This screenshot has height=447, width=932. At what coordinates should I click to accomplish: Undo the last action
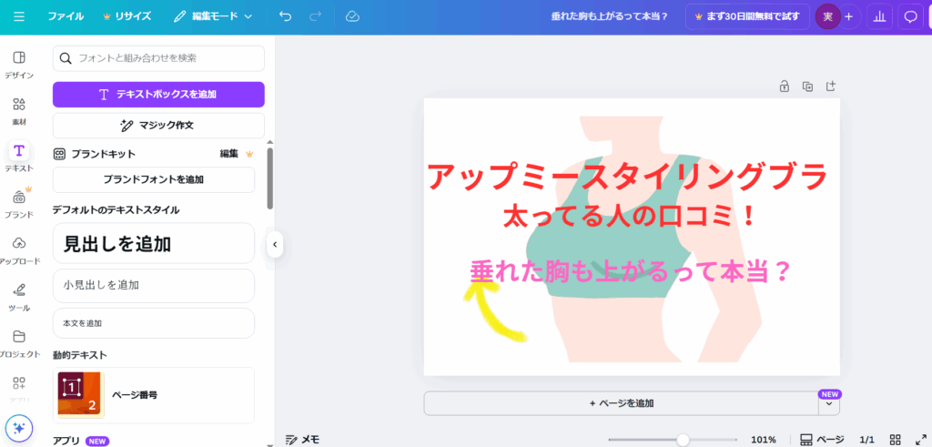pyautogui.click(x=285, y=16)
